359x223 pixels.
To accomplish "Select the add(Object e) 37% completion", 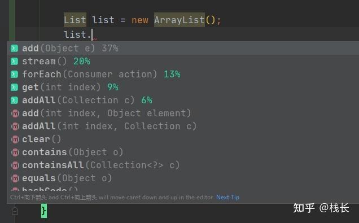I will pos(183,49).
